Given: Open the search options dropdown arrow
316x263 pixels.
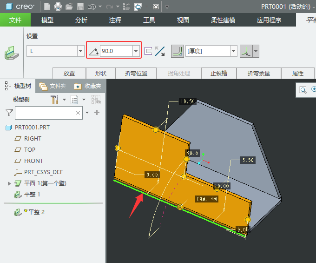Looking at the screenshot, I should coord(87,113).
